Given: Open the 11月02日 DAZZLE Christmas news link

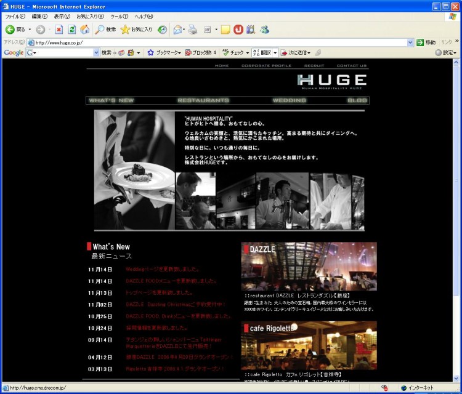Looking at the screenshot, I should click(x=176, y=305).
